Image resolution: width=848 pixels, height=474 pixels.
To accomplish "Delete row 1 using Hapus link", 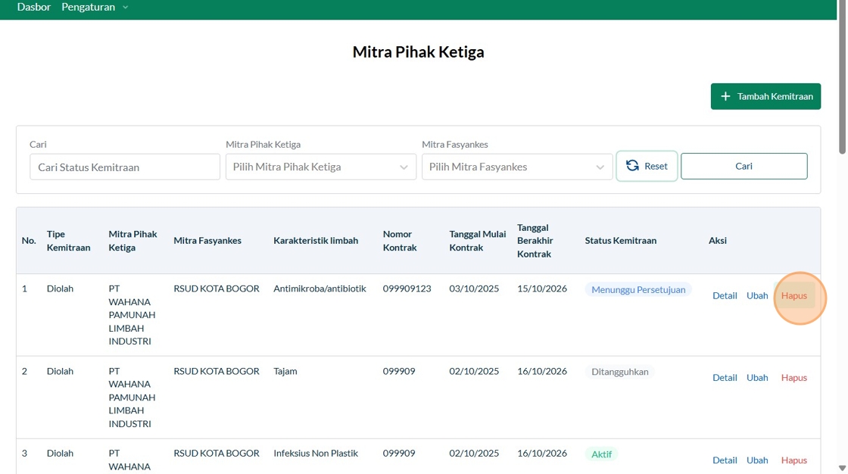I will 794,295.
